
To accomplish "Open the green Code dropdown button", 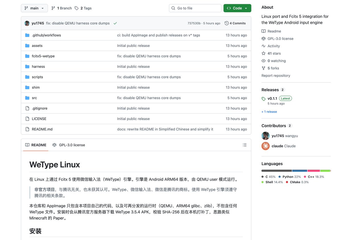I will (x=237, y=8).
